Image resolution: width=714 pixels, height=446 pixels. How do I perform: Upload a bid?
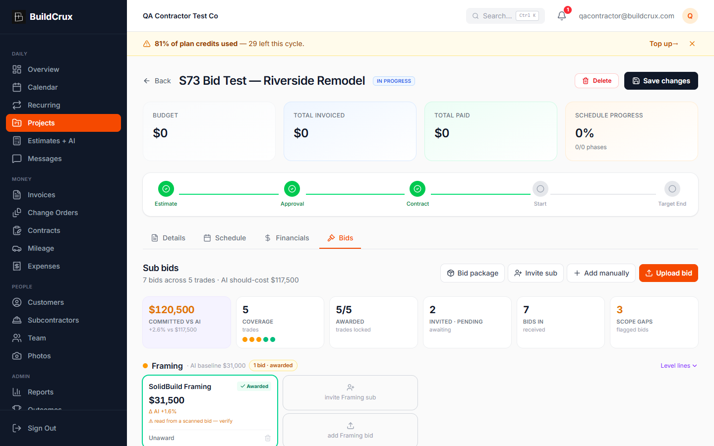pyautogui.click(x=668, y=273)
